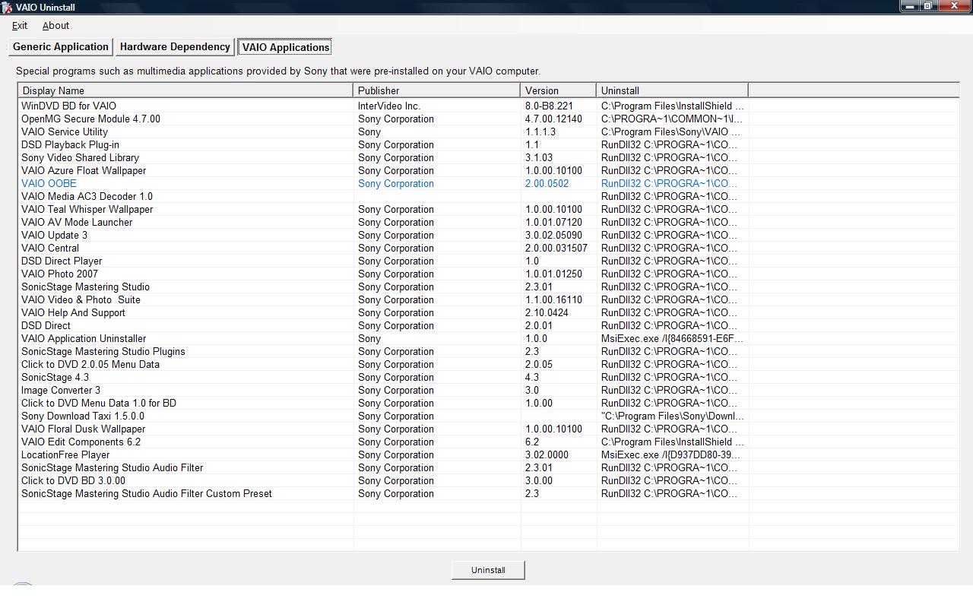Select Click to DVD BD 3.0.00
Image resolution: width=973 pixels, height=608 pixels.
pyautogui.click(x=73, y=480)
